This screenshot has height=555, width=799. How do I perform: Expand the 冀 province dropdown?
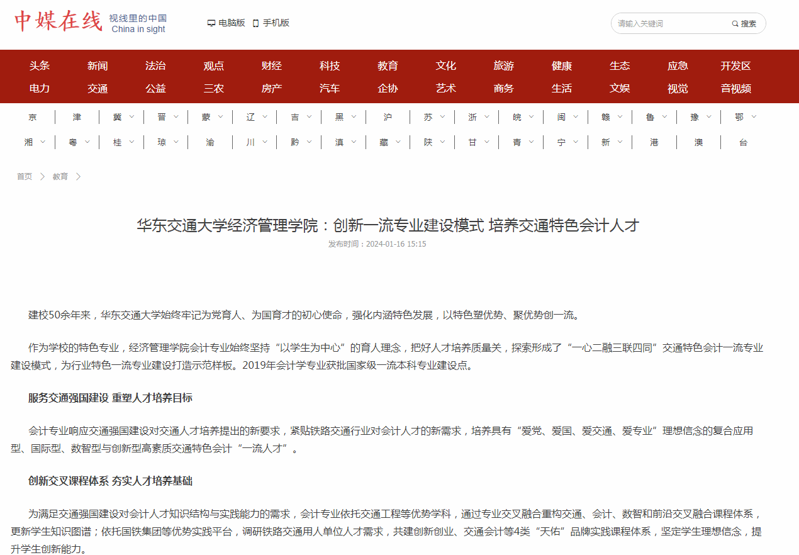click(x=131, y=117)
